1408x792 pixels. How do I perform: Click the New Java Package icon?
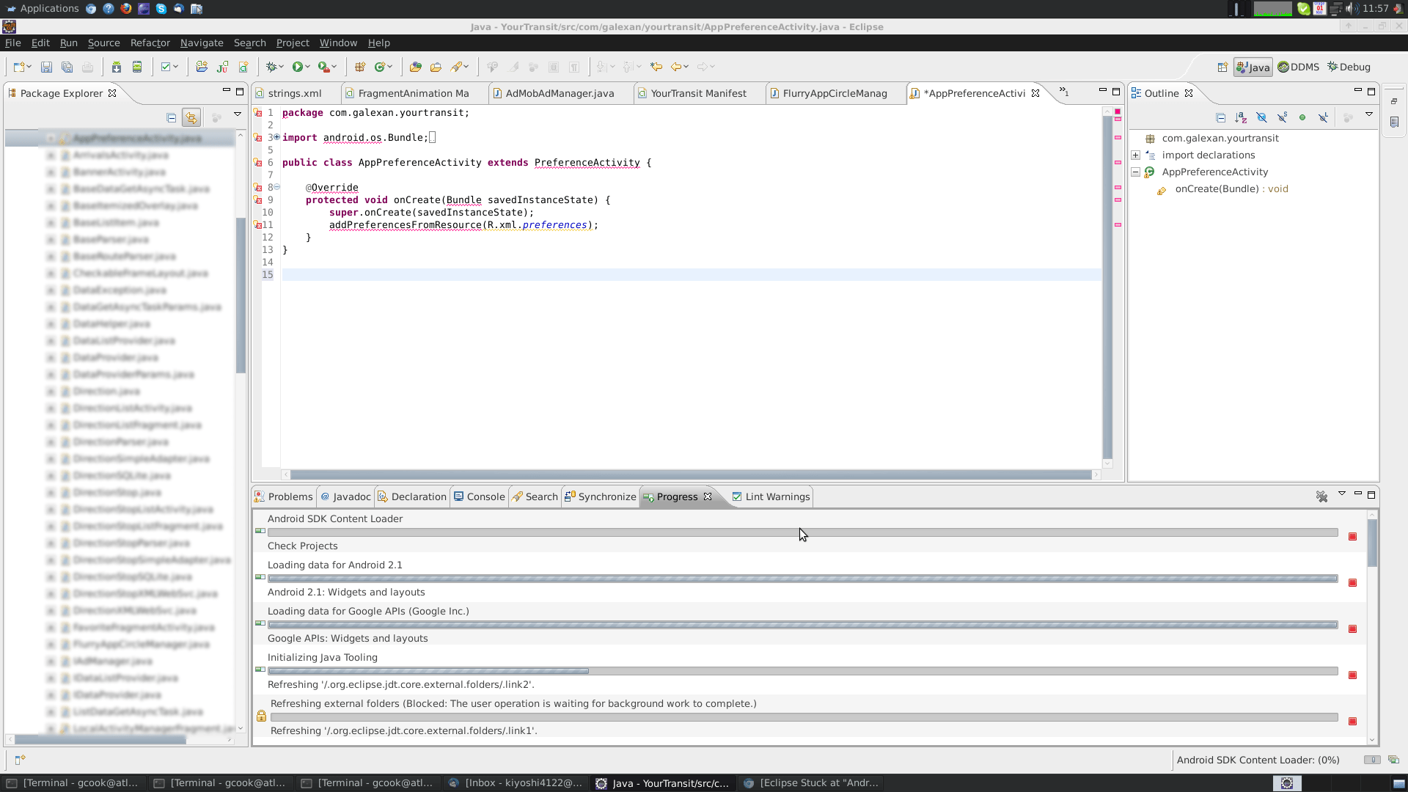pos(359,67)
